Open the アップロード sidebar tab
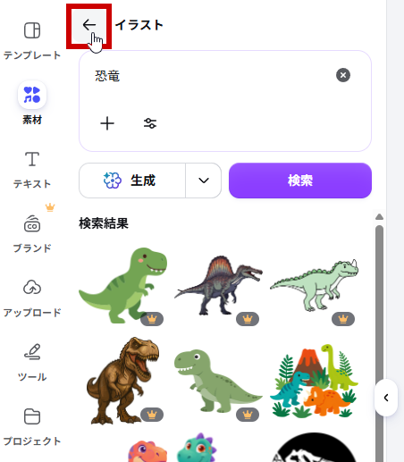The image size is (404, 462). click(32, 298)
